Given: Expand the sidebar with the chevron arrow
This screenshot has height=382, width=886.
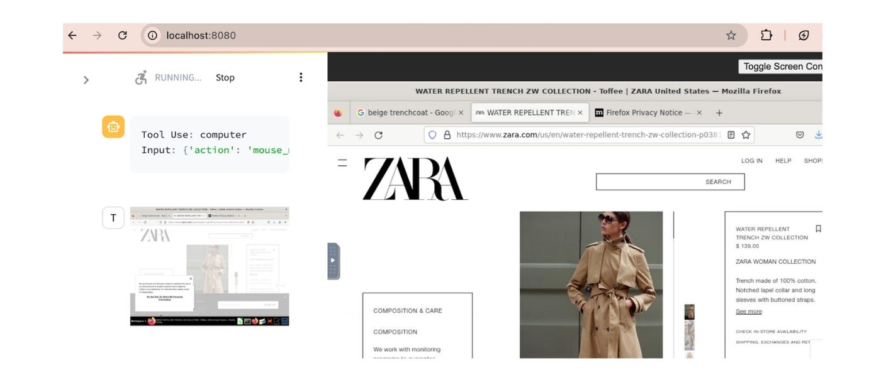Looking at the screenshot, I should [x=86, y=80].
